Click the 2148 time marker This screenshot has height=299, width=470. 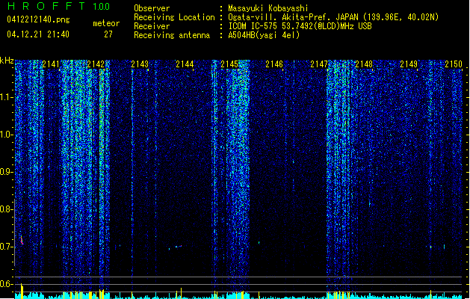[x=364, y=64]
